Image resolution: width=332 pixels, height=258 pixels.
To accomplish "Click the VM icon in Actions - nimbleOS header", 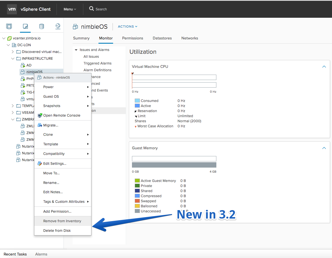I will coord(39,77).
